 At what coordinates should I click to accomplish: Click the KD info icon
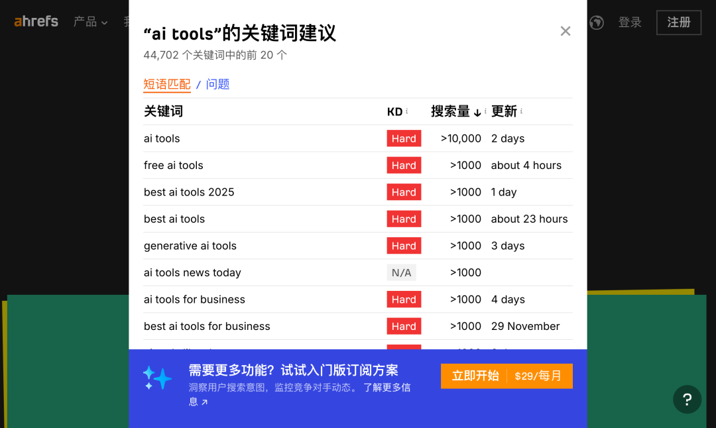tap(407, 111)
